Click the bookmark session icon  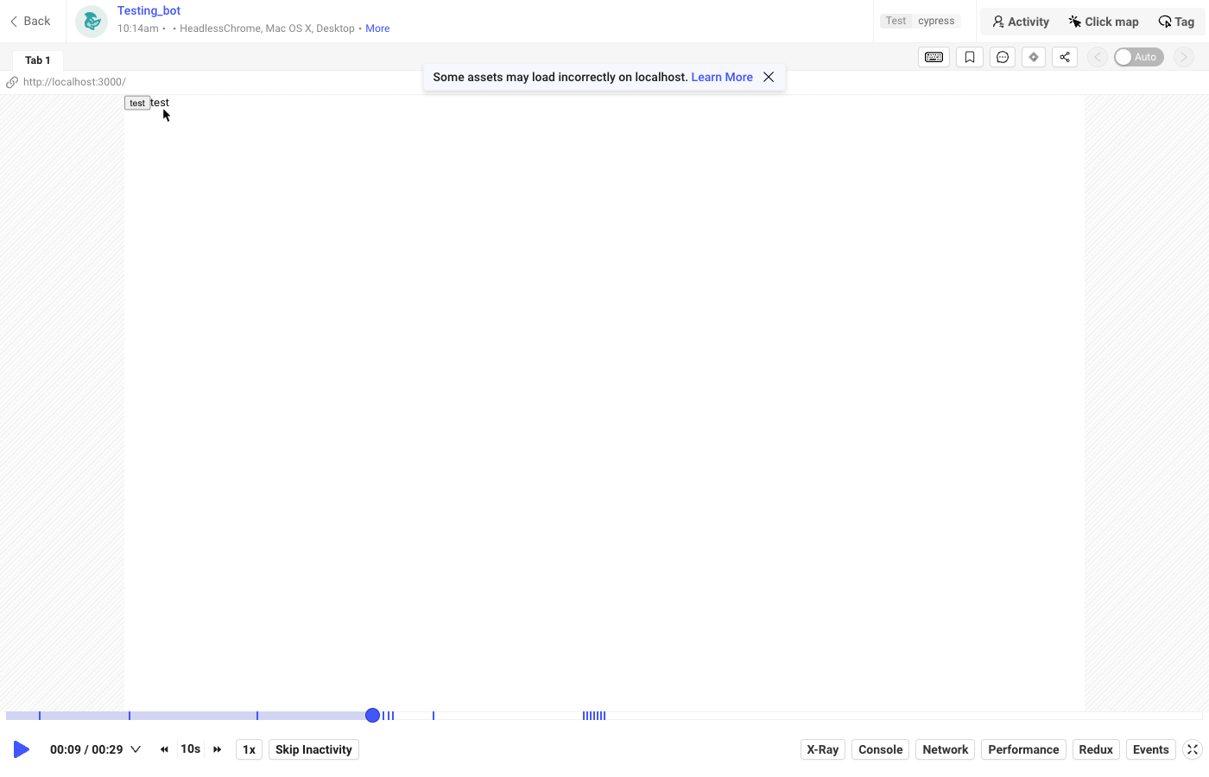970,57
